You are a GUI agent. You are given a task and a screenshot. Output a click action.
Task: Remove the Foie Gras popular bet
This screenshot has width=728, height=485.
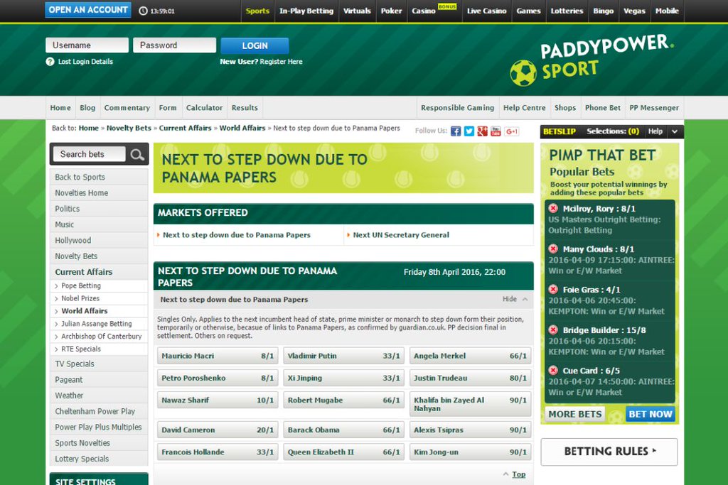pos(553,289)
